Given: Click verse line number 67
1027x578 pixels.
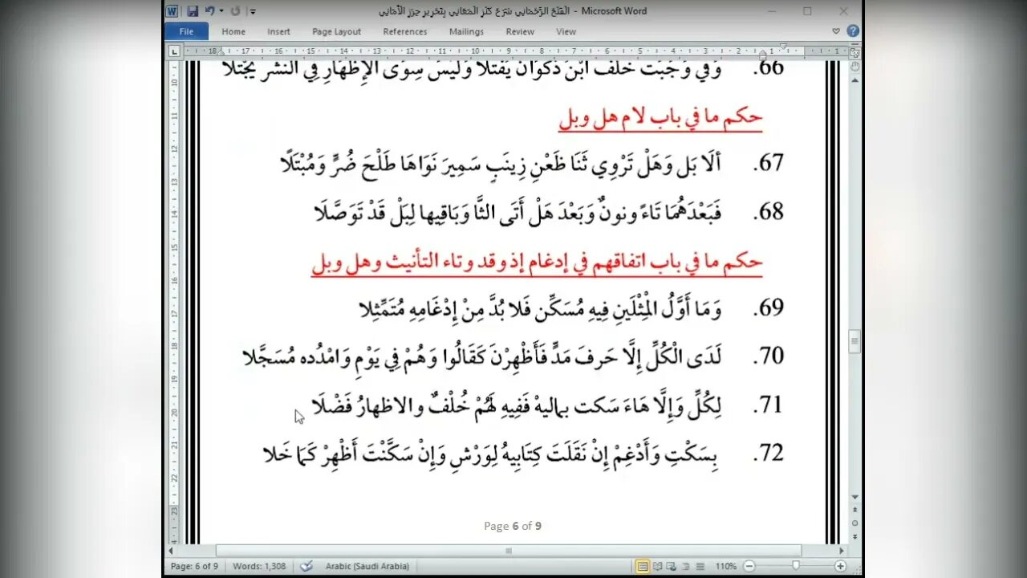Looking at the screenshot, I should pos(769,163).
